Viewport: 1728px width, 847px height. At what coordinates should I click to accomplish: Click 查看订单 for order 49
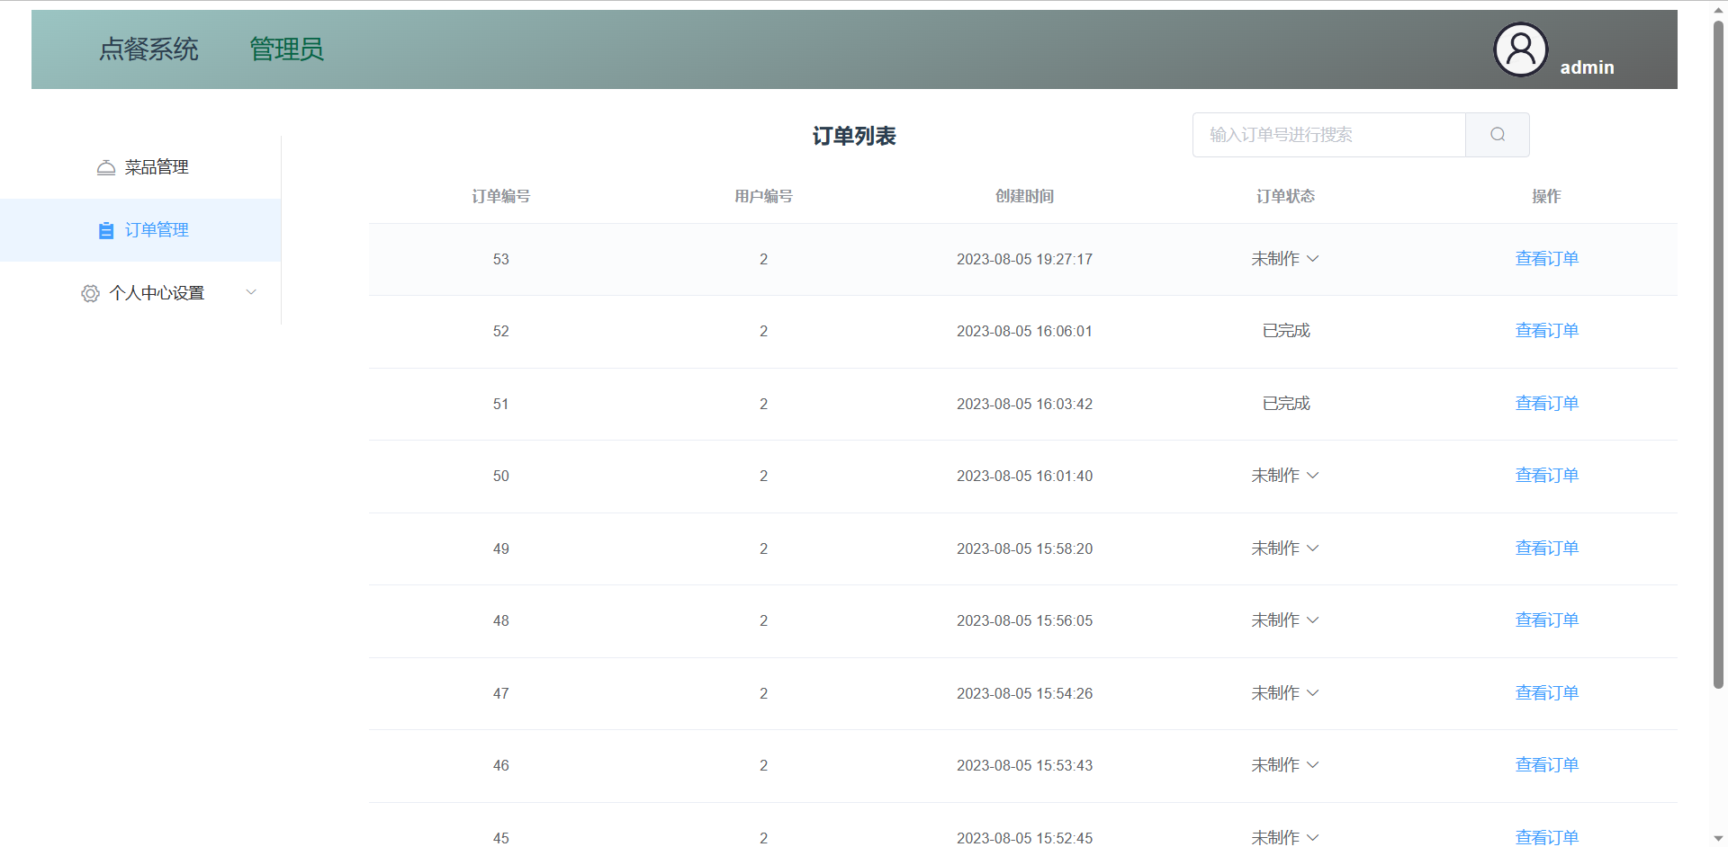click(x=1546, y=548)
